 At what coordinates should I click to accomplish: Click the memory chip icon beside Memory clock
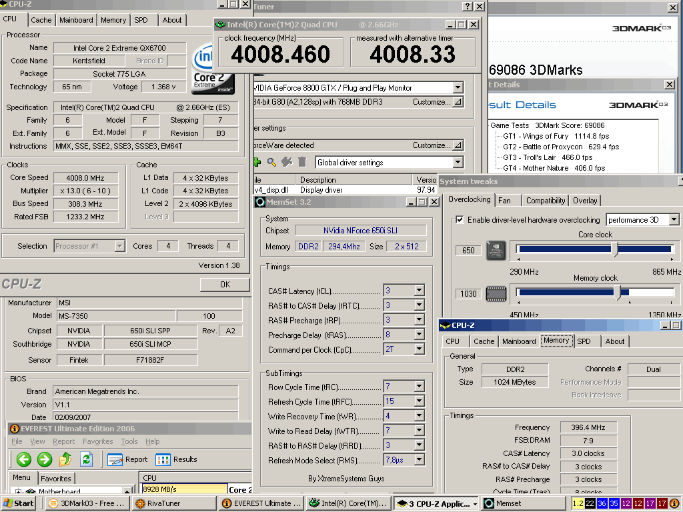[x=496, y=293]
